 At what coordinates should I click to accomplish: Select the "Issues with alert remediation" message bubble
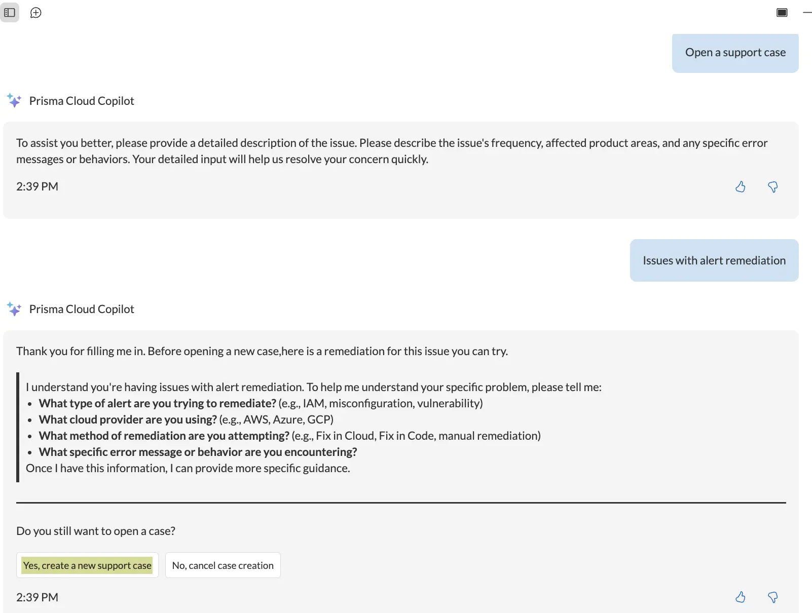coord(714,260)
